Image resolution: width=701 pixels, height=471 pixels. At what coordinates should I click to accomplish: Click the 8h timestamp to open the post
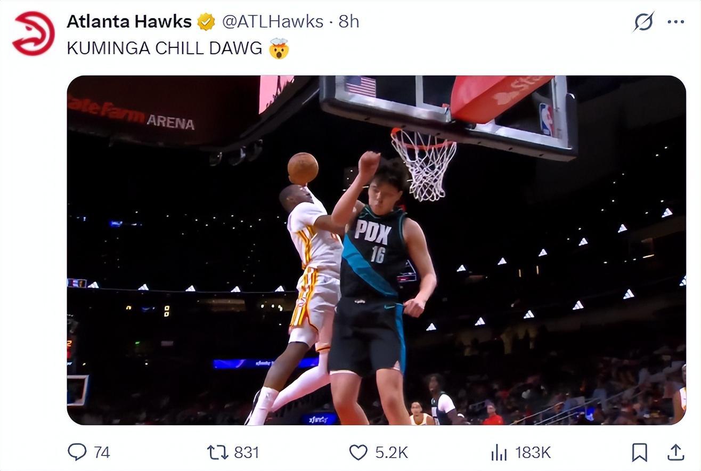[x=348, y=22]
